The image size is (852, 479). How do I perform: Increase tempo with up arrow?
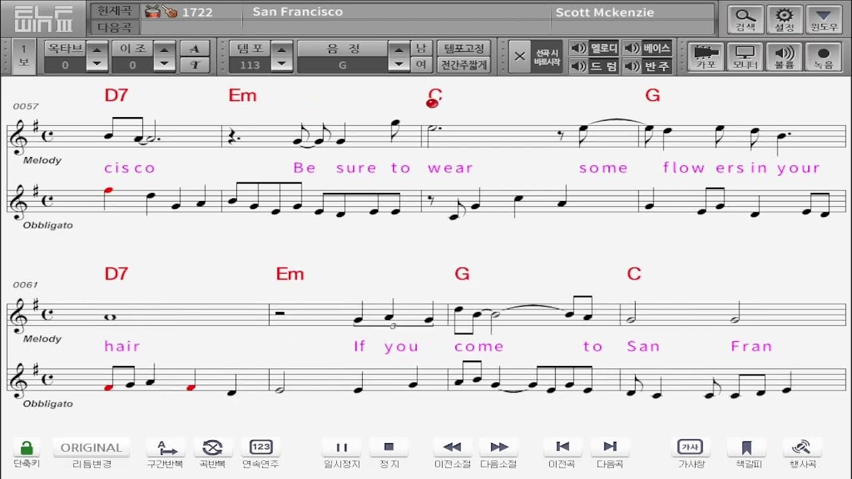pos(282,49)
